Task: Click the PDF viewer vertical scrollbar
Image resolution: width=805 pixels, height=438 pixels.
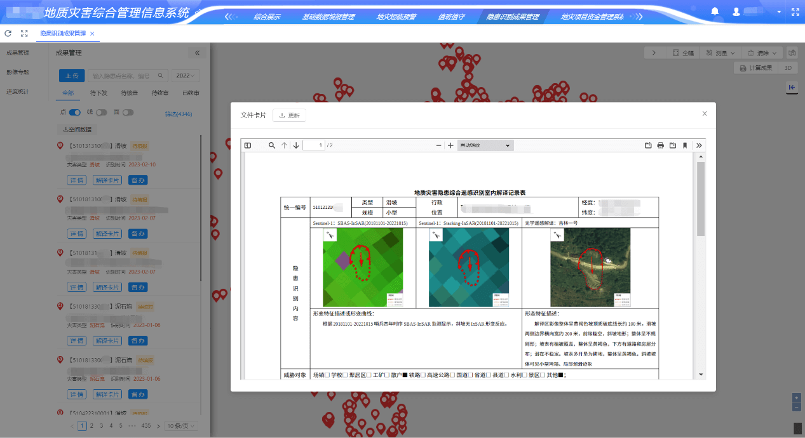Action: click(x=701, y=199)
